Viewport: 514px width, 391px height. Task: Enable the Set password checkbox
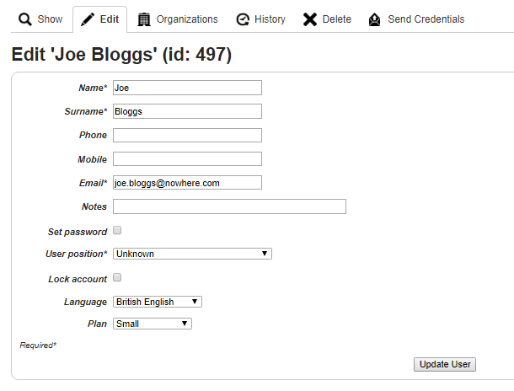(x=117, y=230)
